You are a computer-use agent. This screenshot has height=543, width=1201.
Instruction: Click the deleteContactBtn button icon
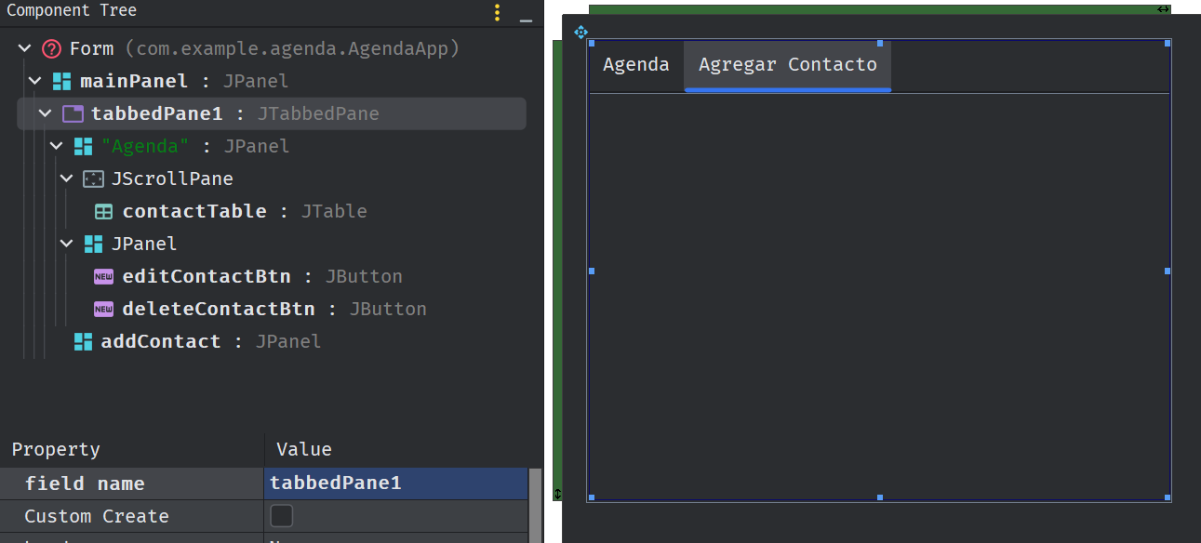[104, 310]
